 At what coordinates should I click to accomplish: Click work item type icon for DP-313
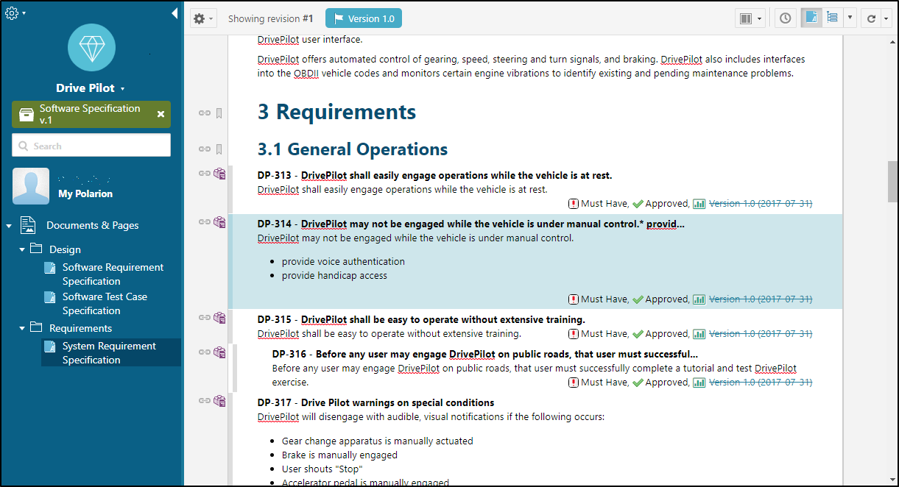tap(219, 174)
